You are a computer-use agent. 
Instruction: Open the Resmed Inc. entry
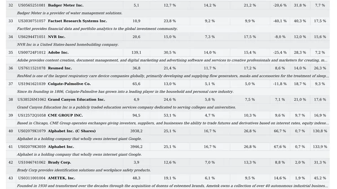60,68
